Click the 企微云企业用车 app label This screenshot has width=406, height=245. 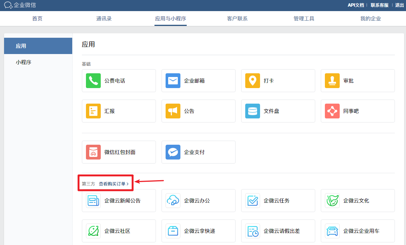tap(361, 231)
